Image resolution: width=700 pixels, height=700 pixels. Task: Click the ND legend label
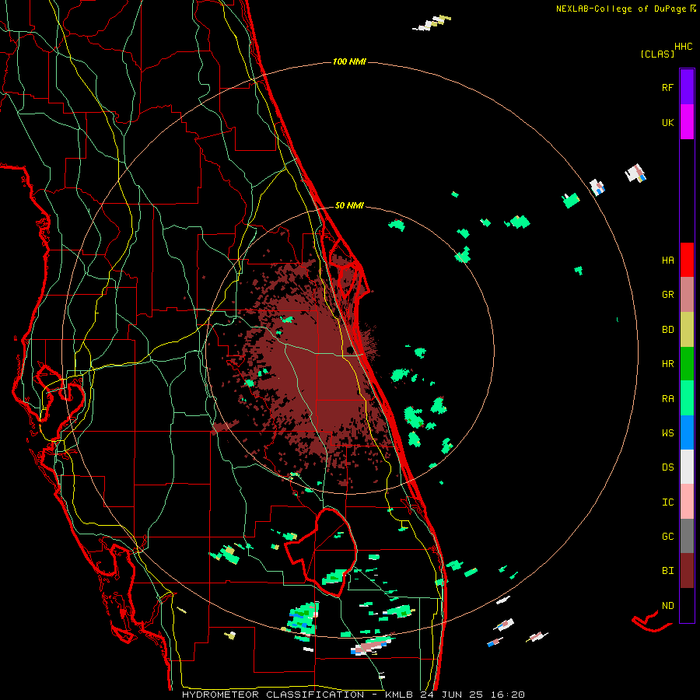[667, 606]
